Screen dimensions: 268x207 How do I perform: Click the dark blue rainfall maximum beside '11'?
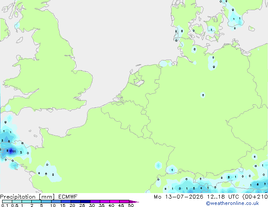[x=11, y=151]
